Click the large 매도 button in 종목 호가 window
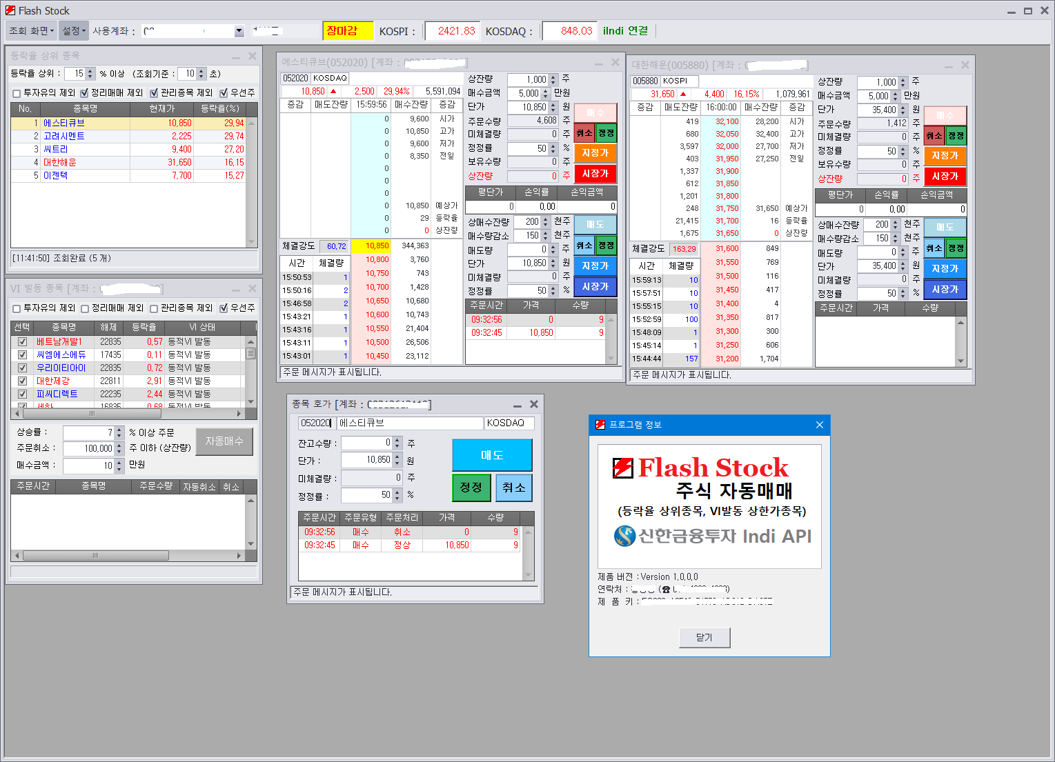 pos(492,455)
